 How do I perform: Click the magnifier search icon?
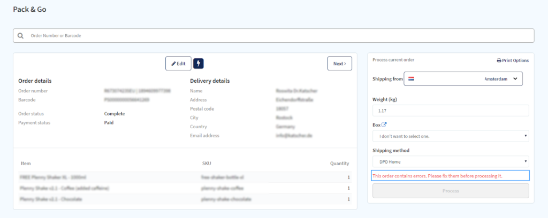click(21, 36)
